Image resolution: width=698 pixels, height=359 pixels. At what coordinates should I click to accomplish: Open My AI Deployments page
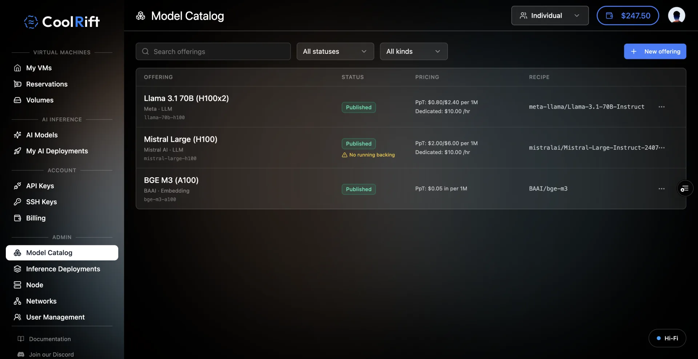point(57,151)
